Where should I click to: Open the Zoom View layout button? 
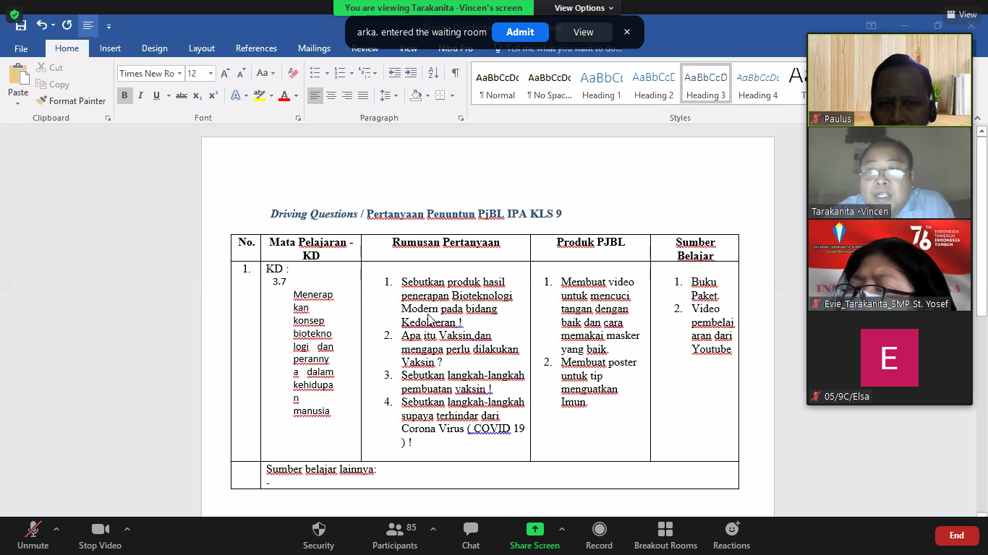tap(961, 14)
